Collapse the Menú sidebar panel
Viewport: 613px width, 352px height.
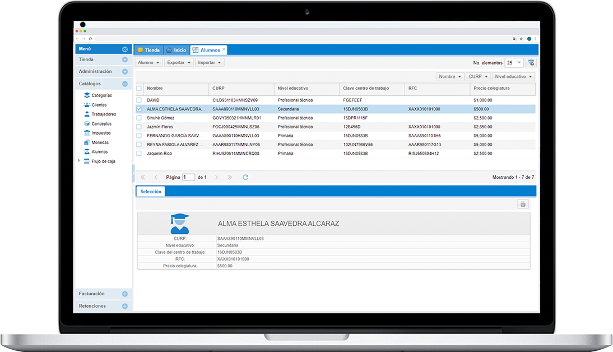coord(125,49)
